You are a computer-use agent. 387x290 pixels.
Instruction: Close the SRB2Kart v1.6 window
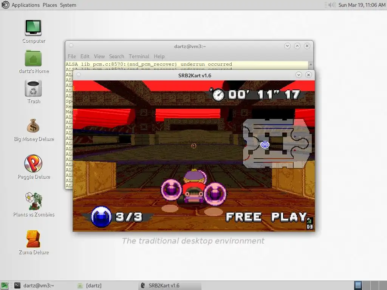click(x=308, y=75)
